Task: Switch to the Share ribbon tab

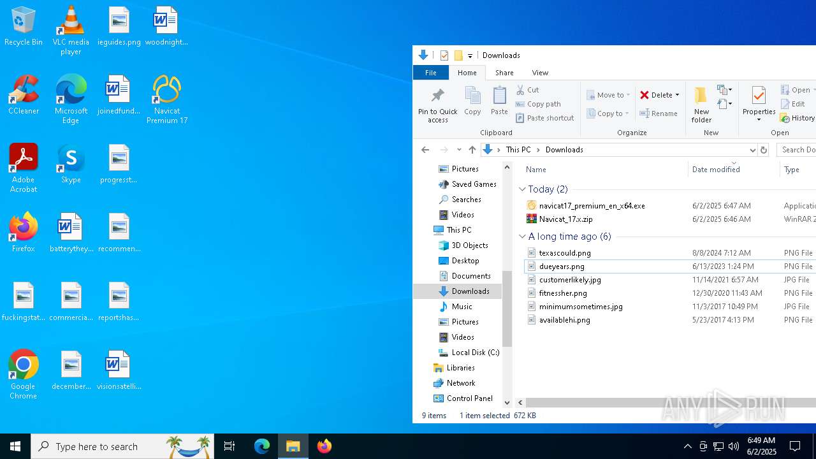Action: coord(504,73)
